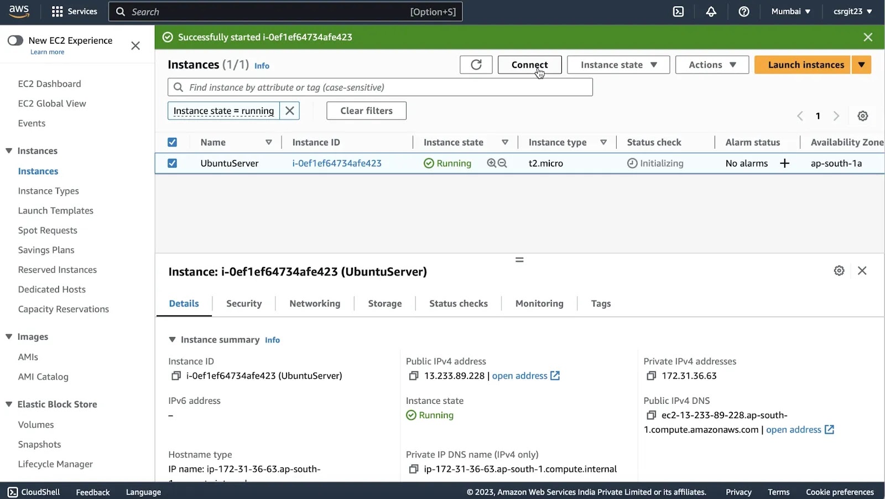Viewport: 885px width, 499px height.
Task: Switch to the Storage tab
Action: click(x=385, y=303)
